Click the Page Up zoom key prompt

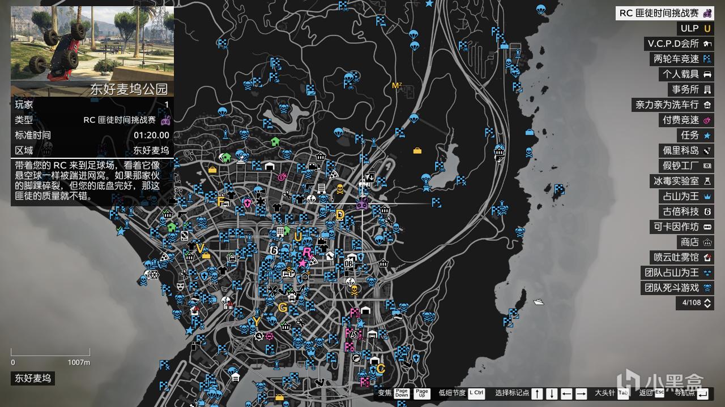click(x=422, y=393)
